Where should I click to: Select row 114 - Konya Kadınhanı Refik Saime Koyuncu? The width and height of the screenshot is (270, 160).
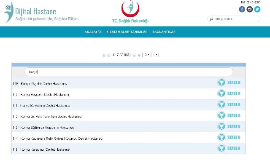128,138
